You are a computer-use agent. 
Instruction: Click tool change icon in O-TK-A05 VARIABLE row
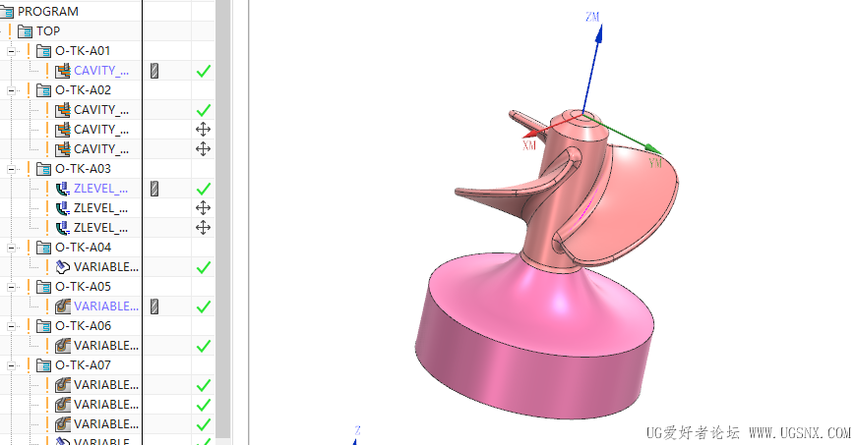[154, 306]
